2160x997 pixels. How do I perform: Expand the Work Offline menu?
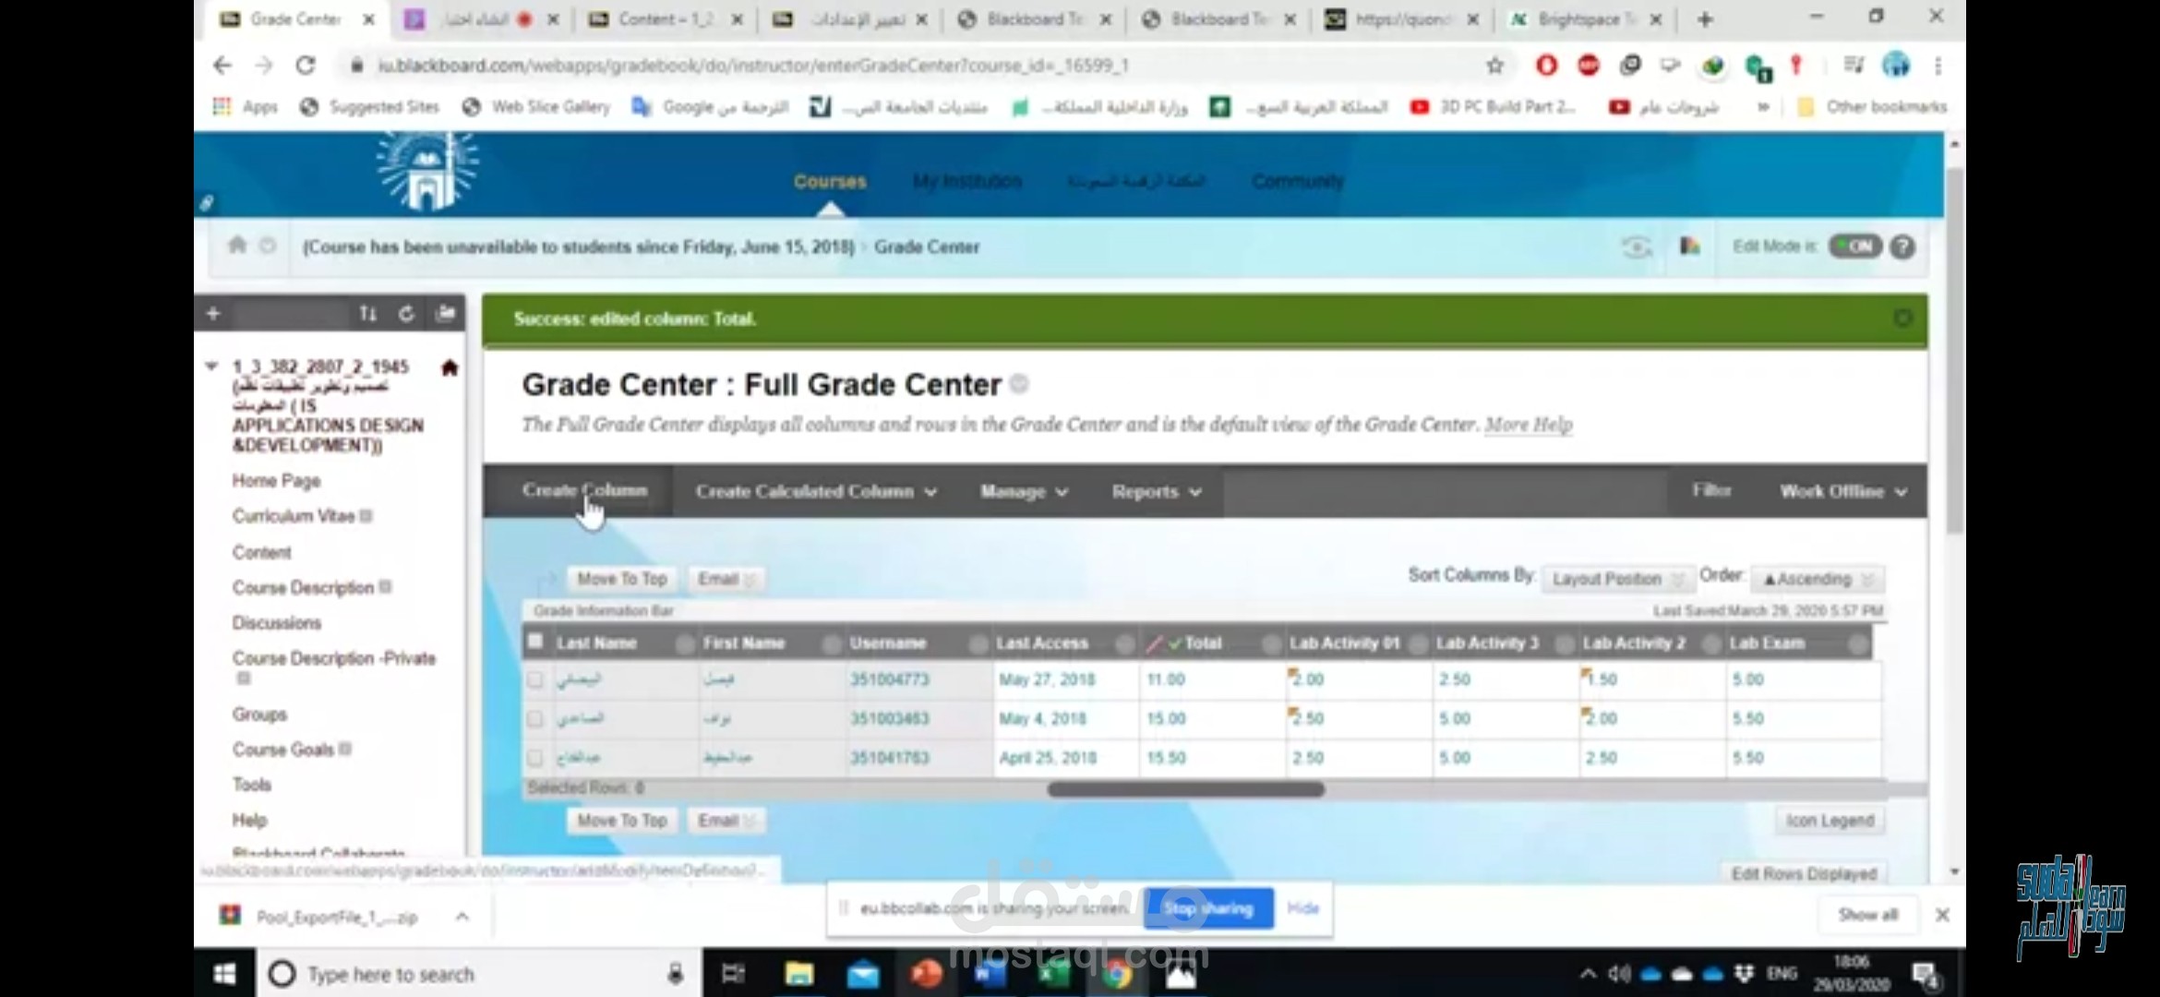pyautogui.click(x=1842, y=492)
